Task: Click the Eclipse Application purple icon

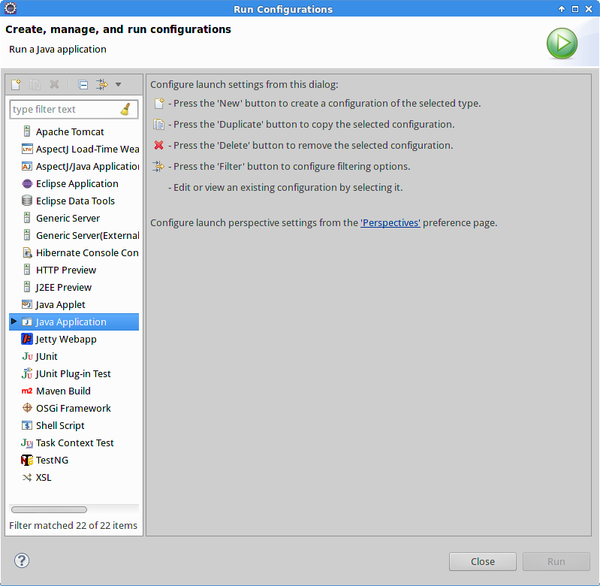Action: pos(27,184)
